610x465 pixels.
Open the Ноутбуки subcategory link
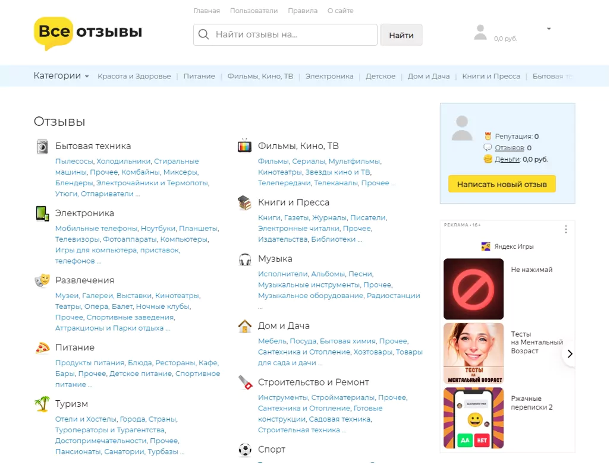click(x=158, y=229)
